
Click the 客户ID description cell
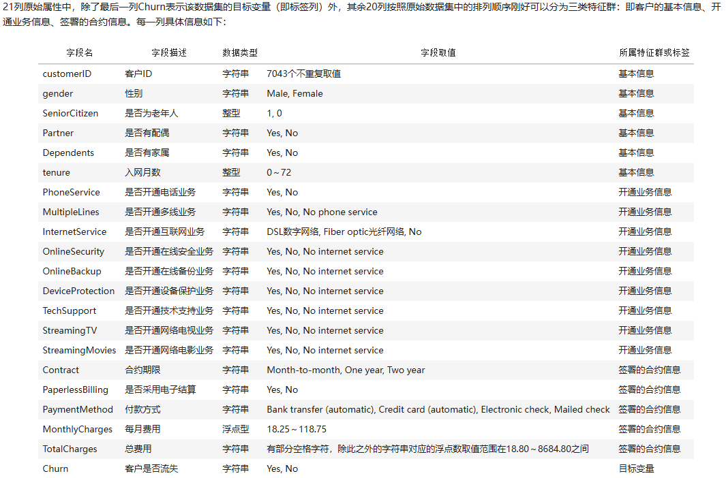tap(138, 74)
